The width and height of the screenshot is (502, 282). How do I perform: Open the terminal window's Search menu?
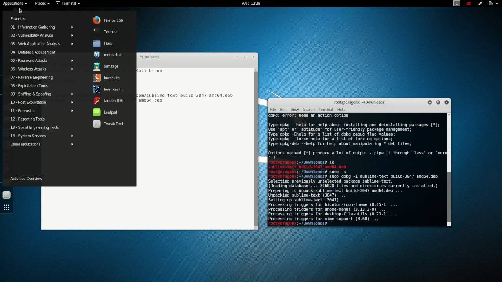pos(309,110)
